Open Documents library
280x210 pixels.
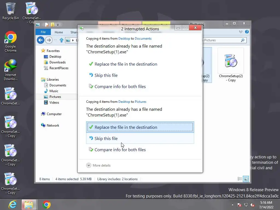(58, 85)
